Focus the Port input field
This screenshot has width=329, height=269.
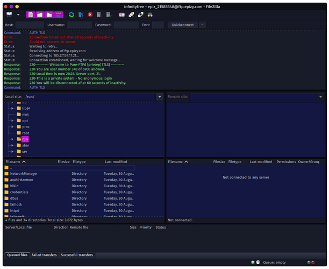tap(158, 25)
